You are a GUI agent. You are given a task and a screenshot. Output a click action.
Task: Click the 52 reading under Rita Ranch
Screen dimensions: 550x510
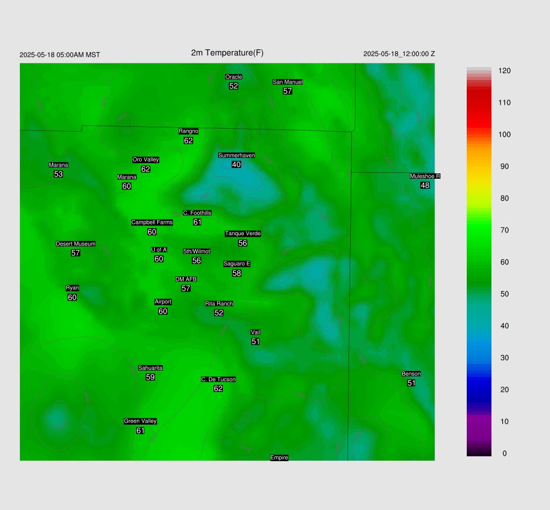219,312
